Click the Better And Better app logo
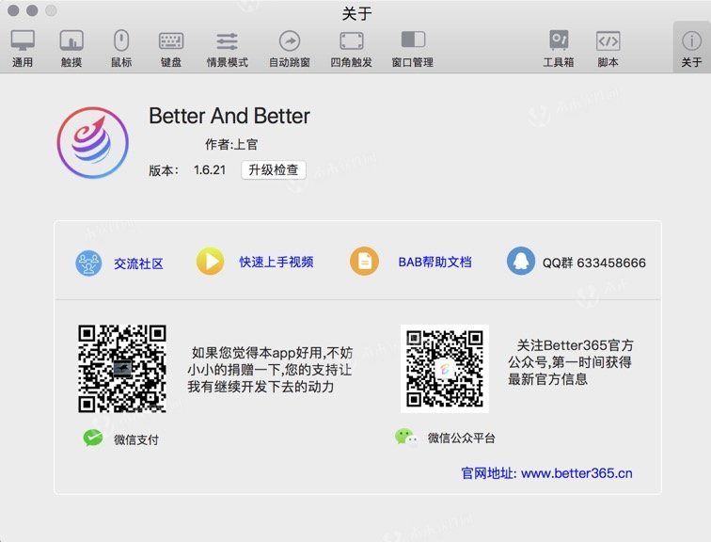 pos(93,143)
